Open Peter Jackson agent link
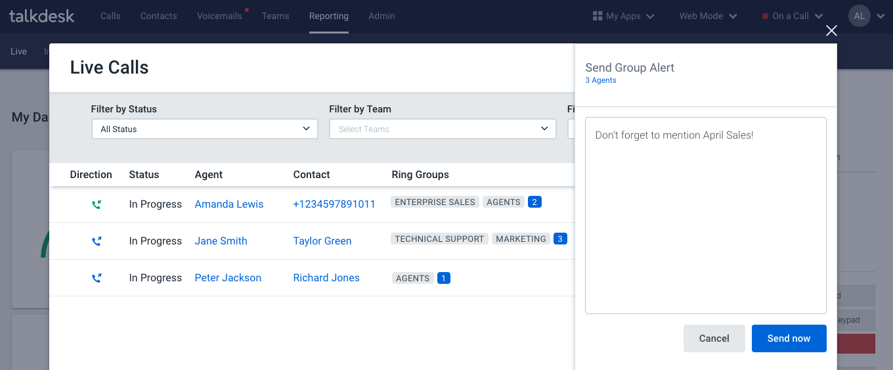893x370 pixels. point(228,278)
